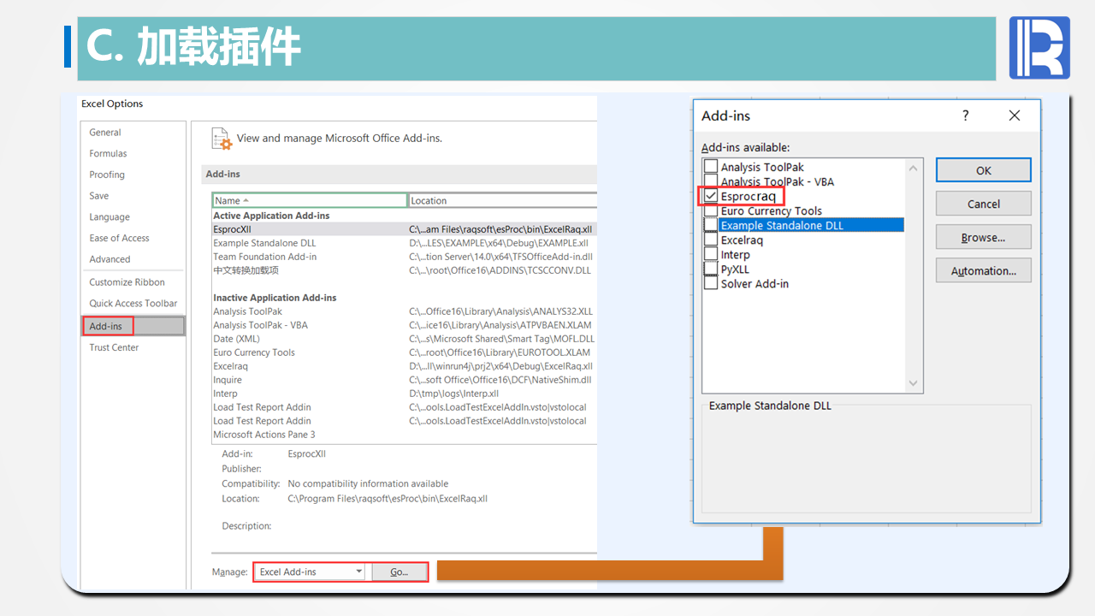
Task: Check the Solver Add-in checkbox
Action: [711, 283]
